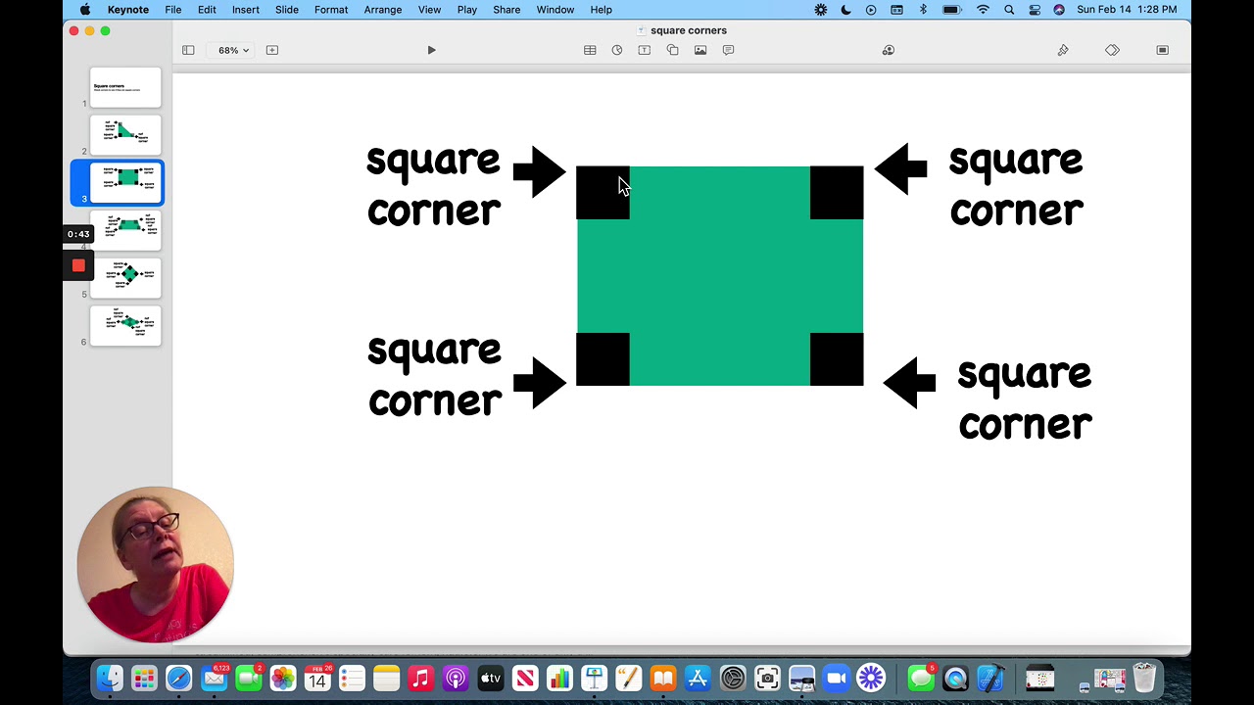Open Mail from the Dock
Image resolution: width=1254 pixels, height=705 pixels.
(x=214, y=678)
